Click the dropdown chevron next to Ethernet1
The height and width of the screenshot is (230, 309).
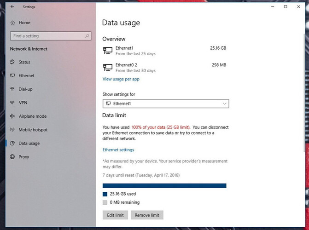224,104
